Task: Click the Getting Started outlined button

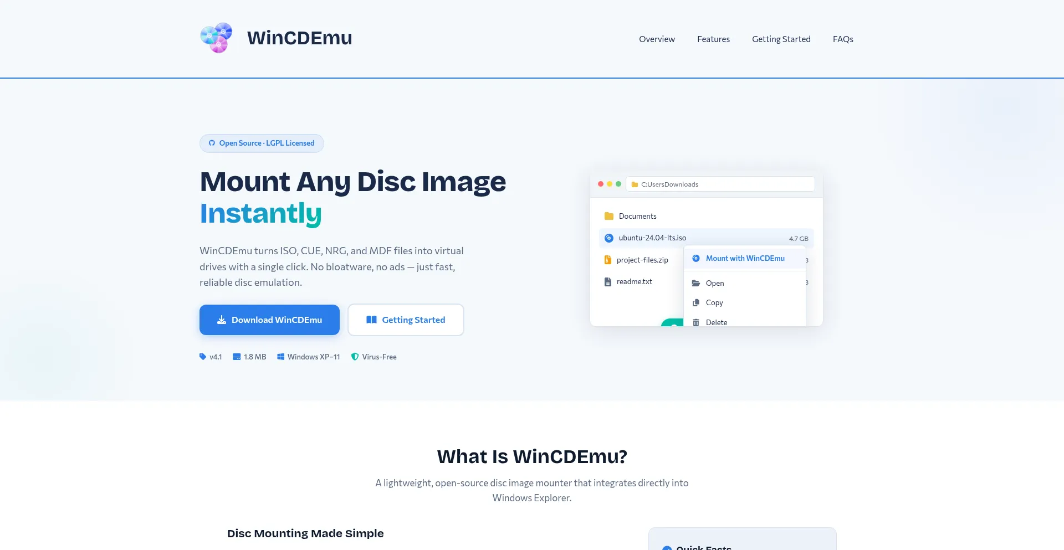Action: tap(406, 320)
